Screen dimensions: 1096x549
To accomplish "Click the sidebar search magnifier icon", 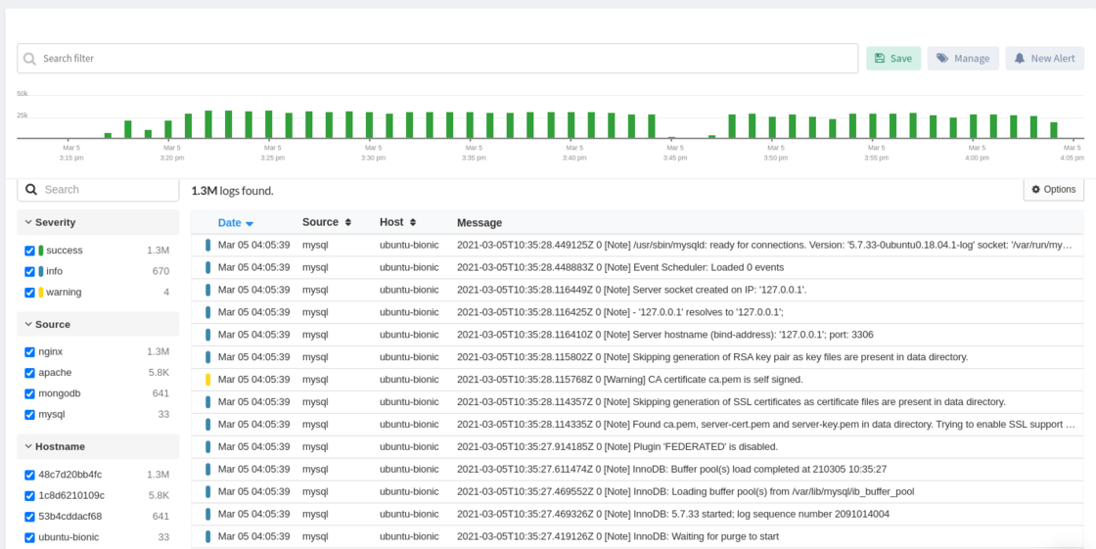I will (31, 190).
